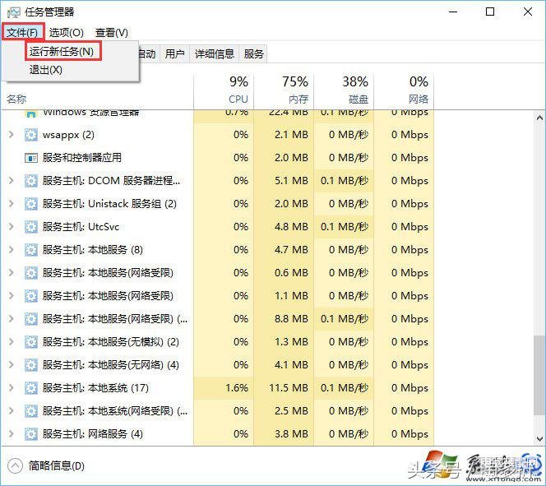The width and height of the screenshot is (546, 486).
Task: Click the 本地系统 (17) gear icon
Action: pyautogui.click(x=31, y=388)
